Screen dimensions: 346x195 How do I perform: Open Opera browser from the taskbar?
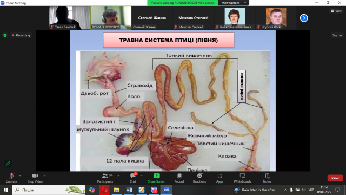coord(104,190)
